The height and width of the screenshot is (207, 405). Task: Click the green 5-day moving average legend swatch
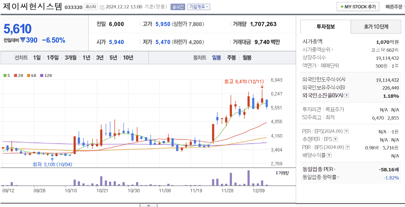tap(4, 76)
